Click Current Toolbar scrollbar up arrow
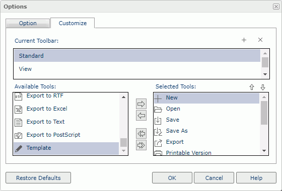 [x=265, y=53]
